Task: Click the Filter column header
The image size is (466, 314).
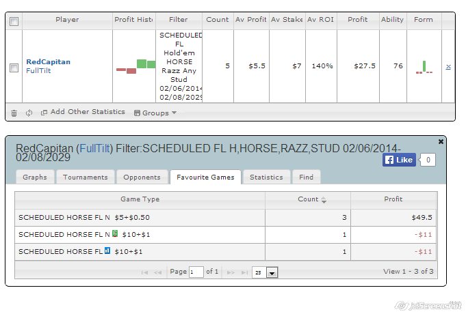Action: coord(179,20)
